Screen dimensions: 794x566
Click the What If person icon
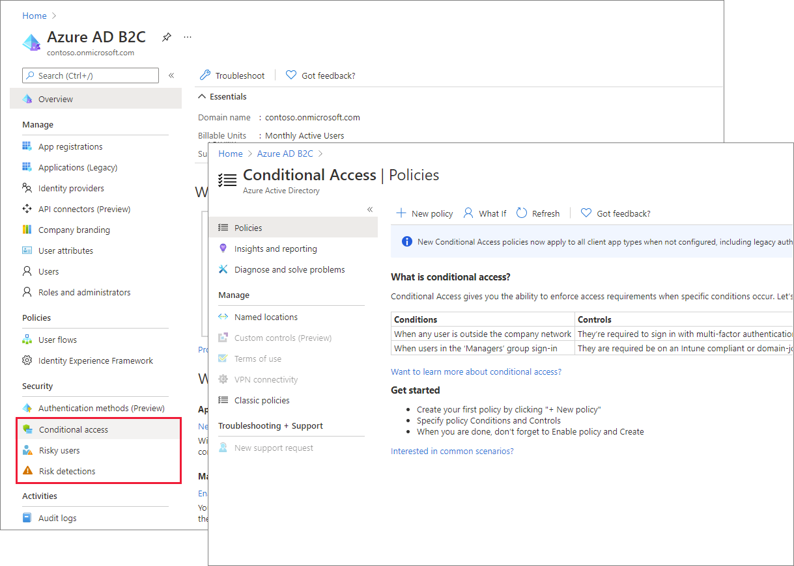coord(468,213)
